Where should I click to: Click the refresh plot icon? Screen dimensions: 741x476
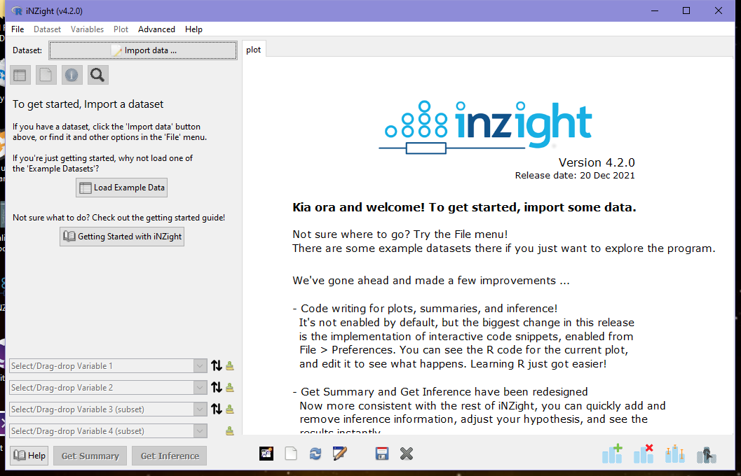[x=315, y=453]
